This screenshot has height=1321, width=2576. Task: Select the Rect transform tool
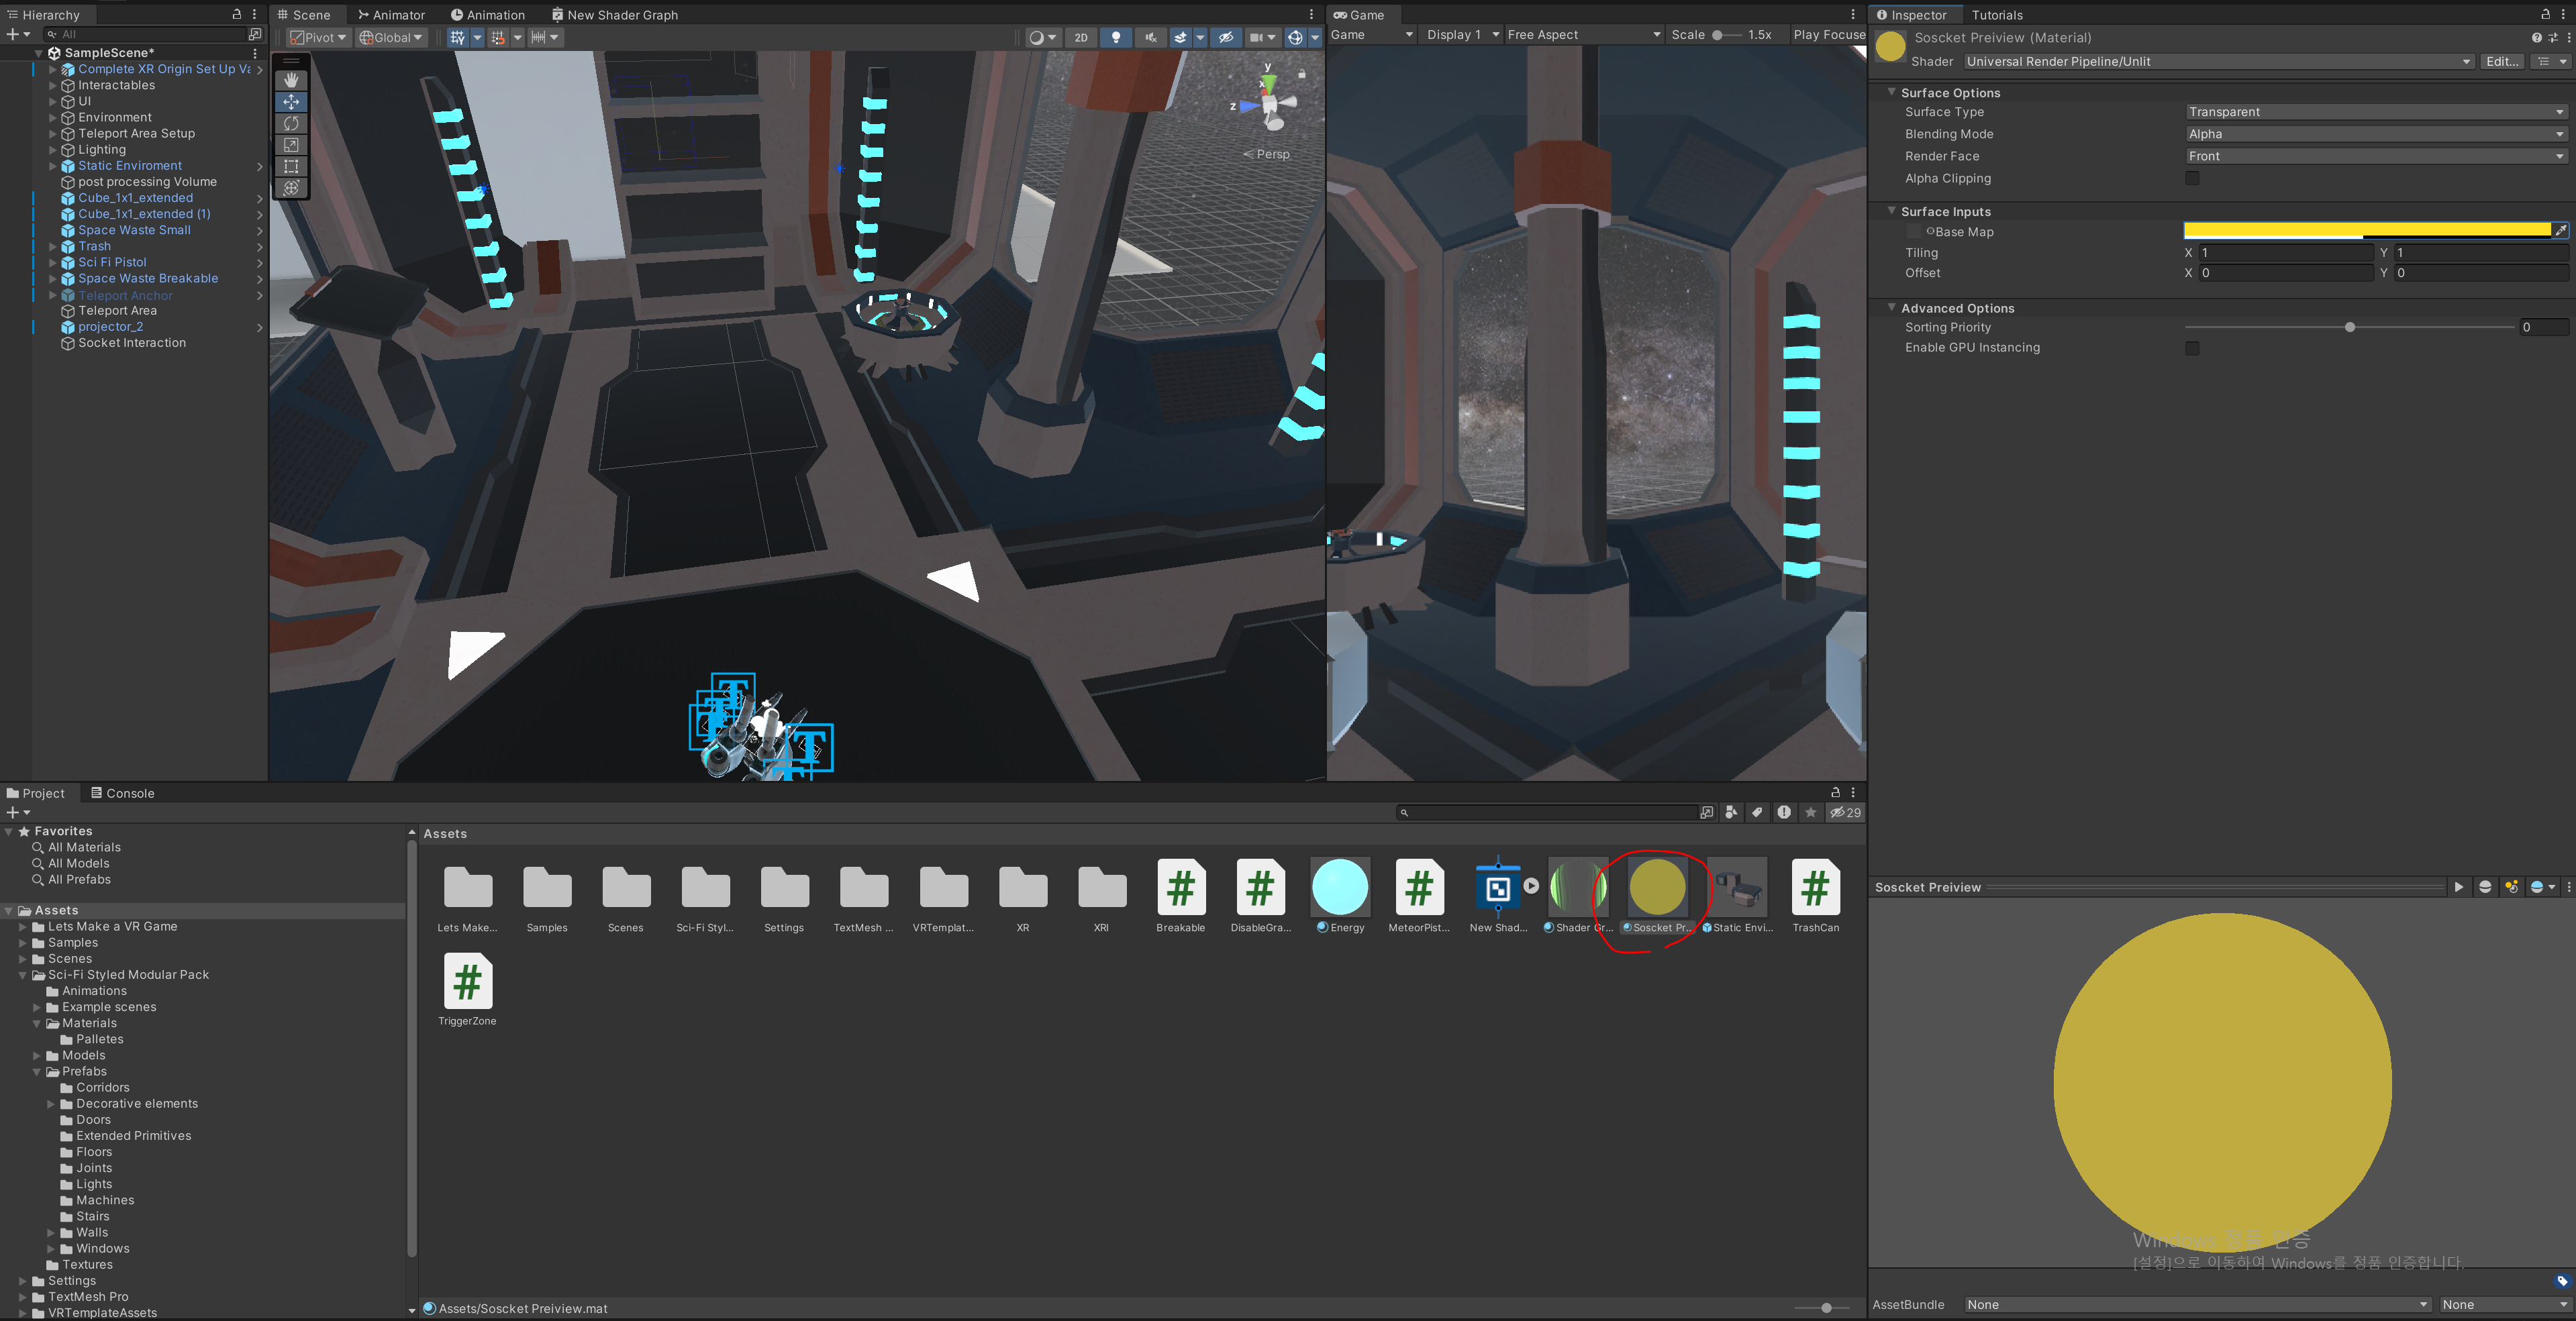tap(291, 166)
